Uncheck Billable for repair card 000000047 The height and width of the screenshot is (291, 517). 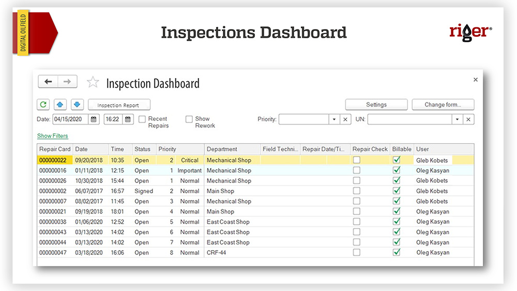[x=397, y=253]
